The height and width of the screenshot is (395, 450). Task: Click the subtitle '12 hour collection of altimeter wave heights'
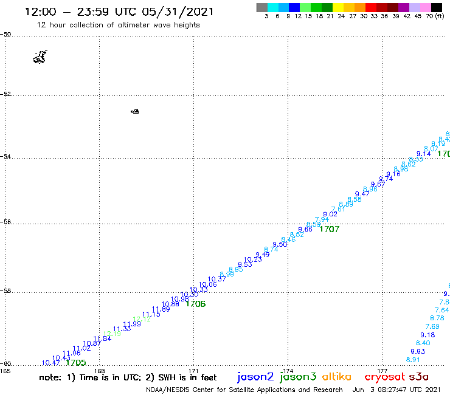(x=118, y=25)
